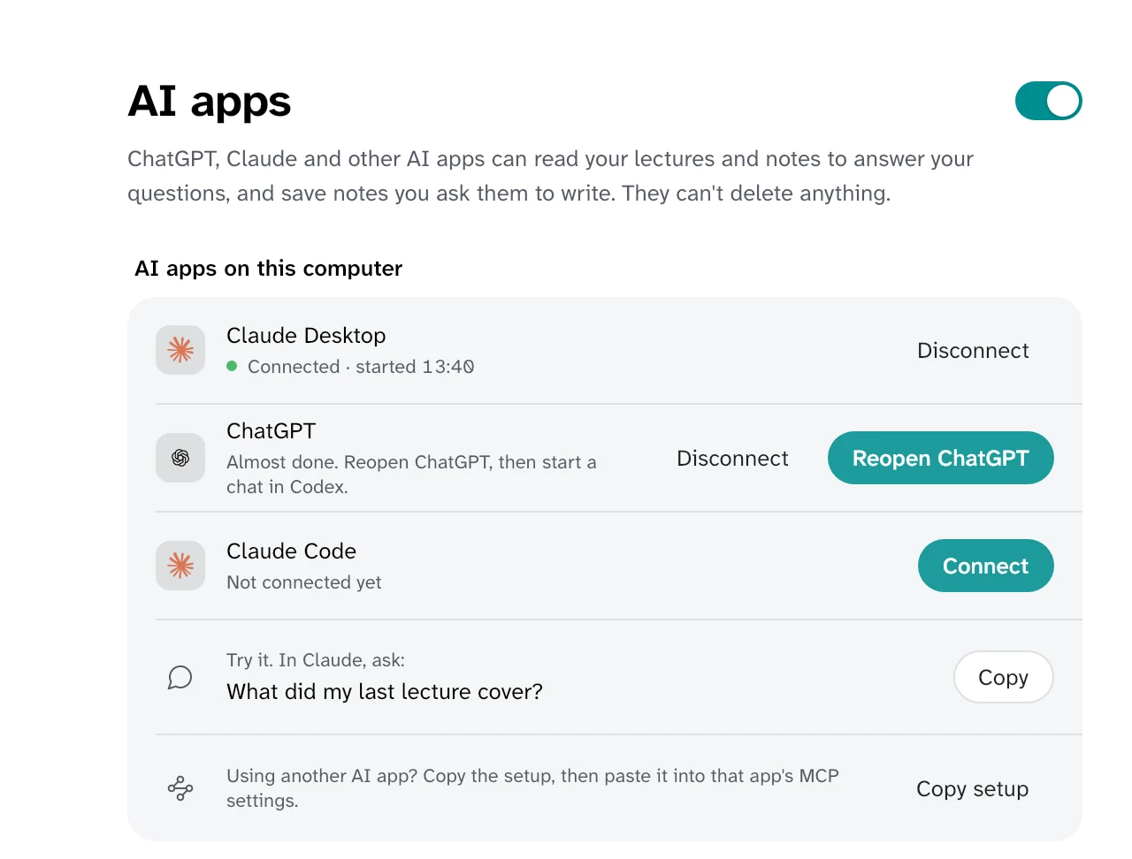
Task: Click 'Almost done. Reopen ChatGPT' message
Action: pyautogui.click(x=411, y=475)
